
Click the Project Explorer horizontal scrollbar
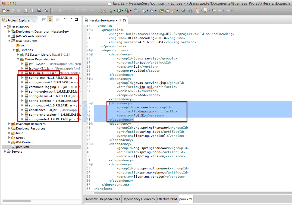click(17, 201)
